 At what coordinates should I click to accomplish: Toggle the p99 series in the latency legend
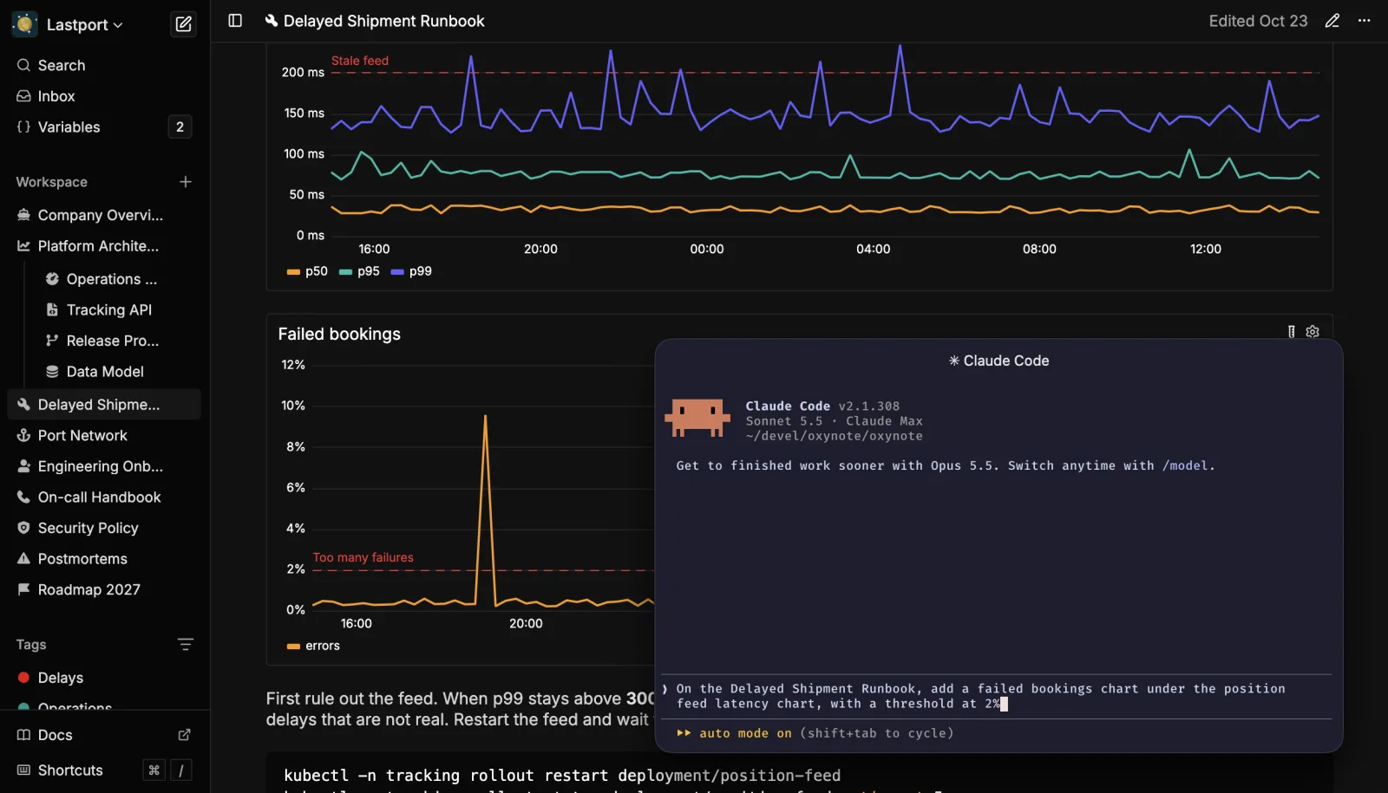click(411, 271)
